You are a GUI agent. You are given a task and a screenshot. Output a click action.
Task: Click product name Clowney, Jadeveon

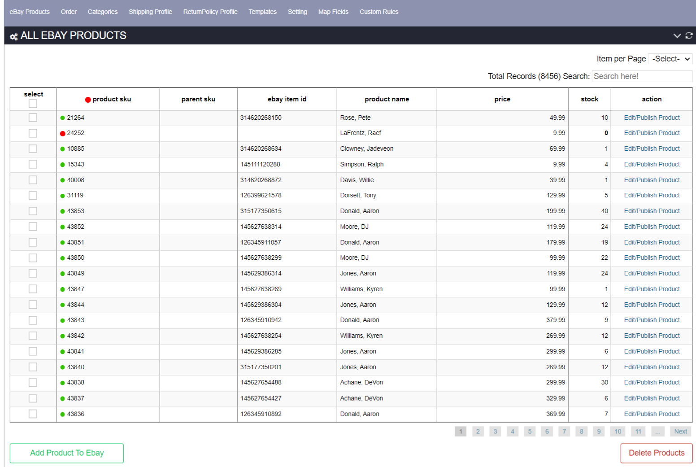367,148
